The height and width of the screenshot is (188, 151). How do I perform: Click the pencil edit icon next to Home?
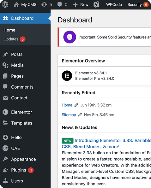[x=76, y=105]
